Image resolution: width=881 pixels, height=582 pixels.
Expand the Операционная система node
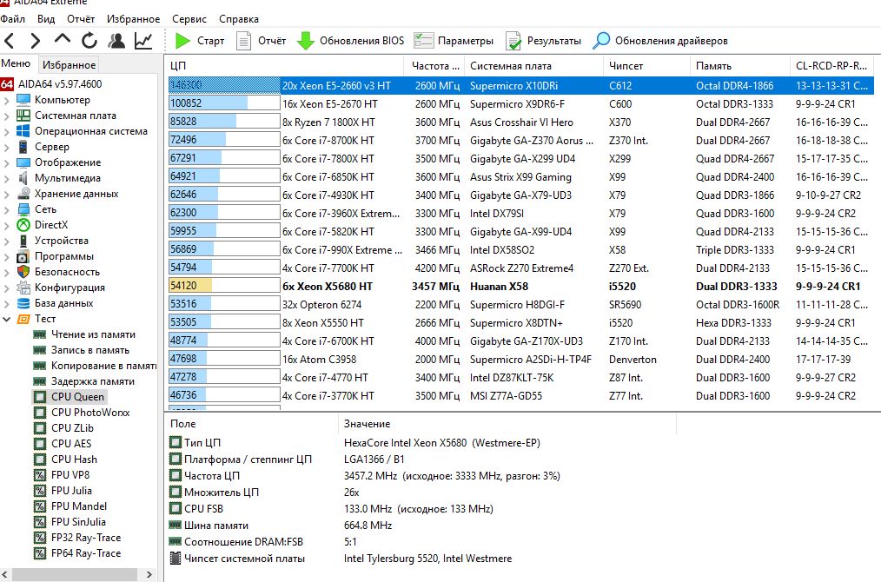7,132
